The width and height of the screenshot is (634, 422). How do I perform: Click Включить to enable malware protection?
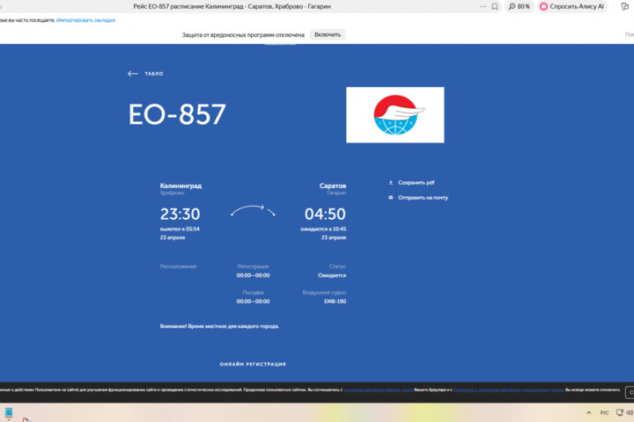coord(328,34)
